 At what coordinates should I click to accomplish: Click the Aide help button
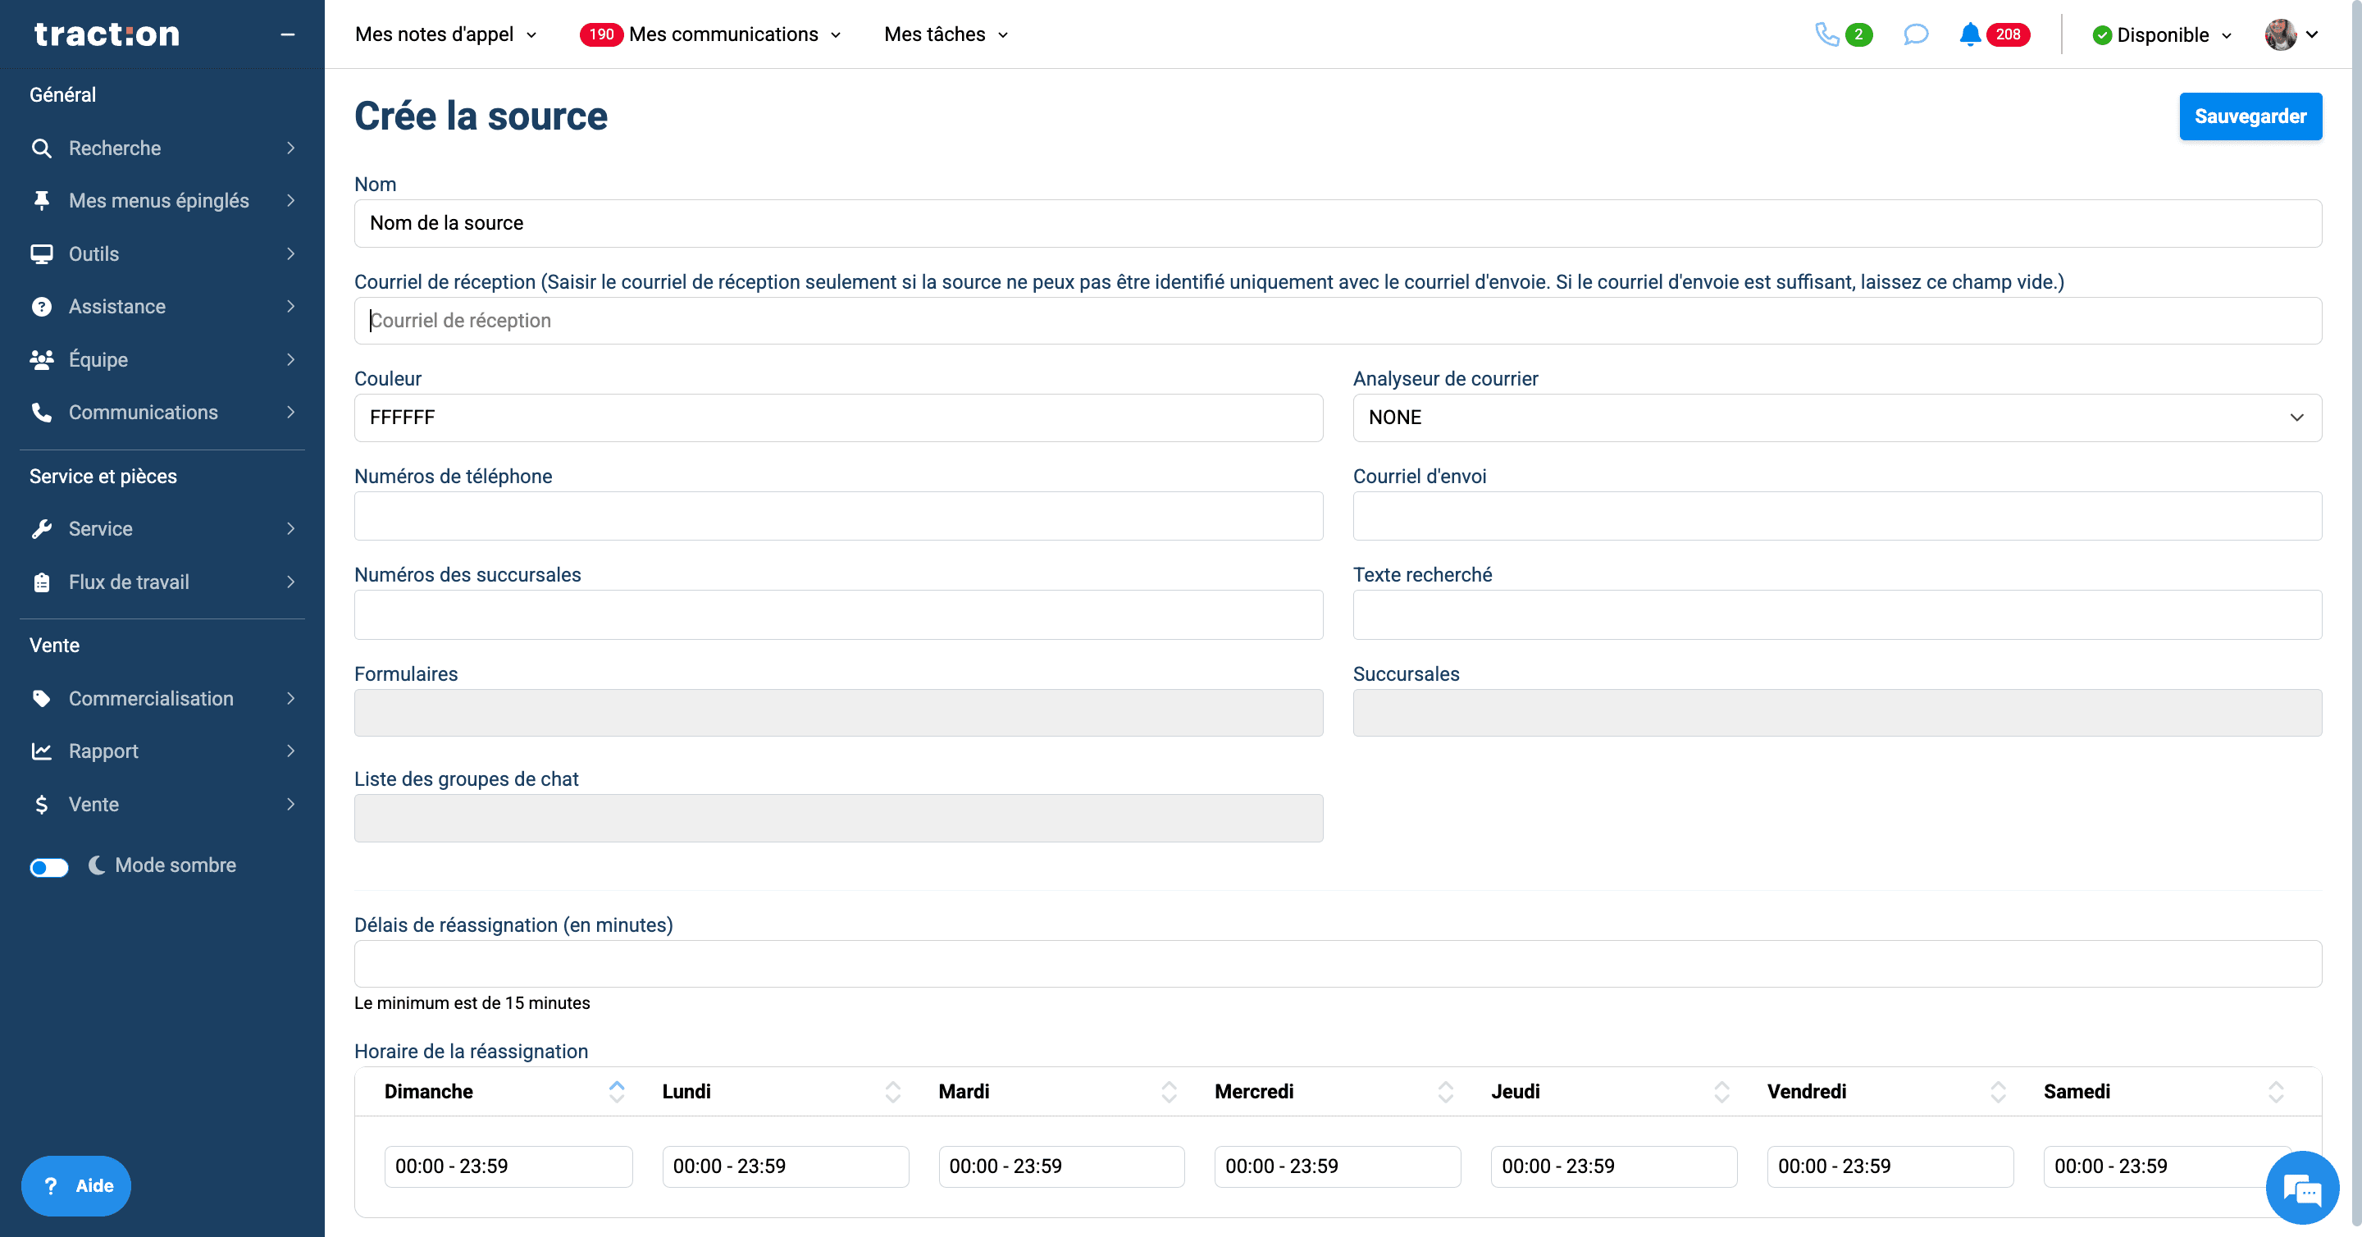click(76, 1185)
